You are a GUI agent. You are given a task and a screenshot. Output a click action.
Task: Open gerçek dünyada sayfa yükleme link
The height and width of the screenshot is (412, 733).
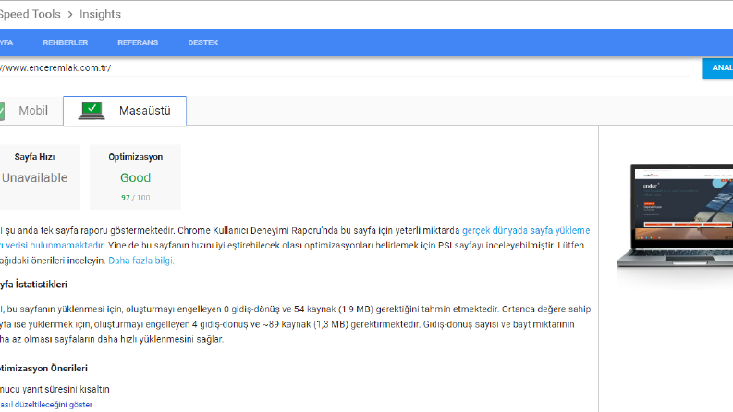[526, 230]
